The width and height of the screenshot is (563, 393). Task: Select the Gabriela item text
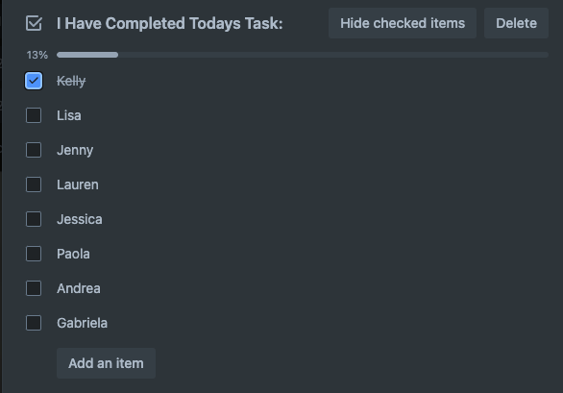click(x=83, y=323)
